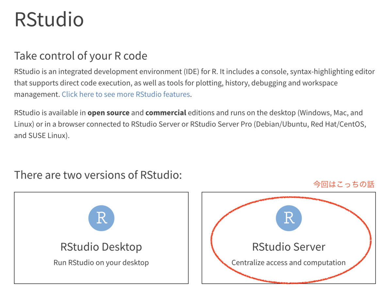Click 'Centralize access and computation' text
The height and width of the screenshot is (294, 392).
point(289,262)
